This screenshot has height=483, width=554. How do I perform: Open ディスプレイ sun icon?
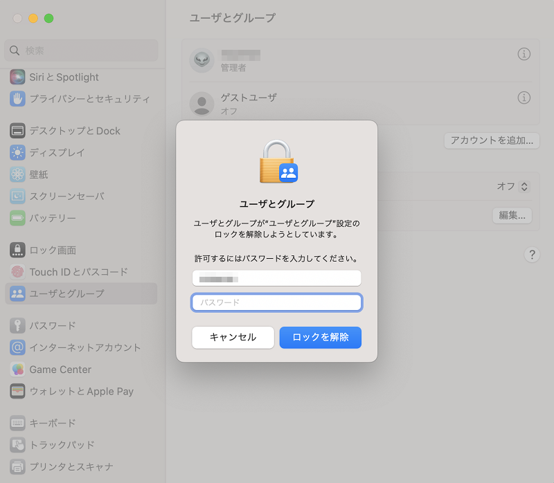(17, 153)
